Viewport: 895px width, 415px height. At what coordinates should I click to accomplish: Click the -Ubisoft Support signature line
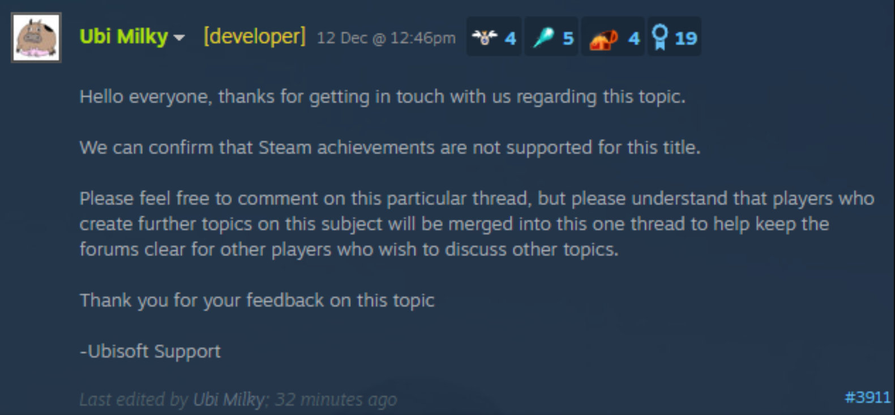(150, 351)
